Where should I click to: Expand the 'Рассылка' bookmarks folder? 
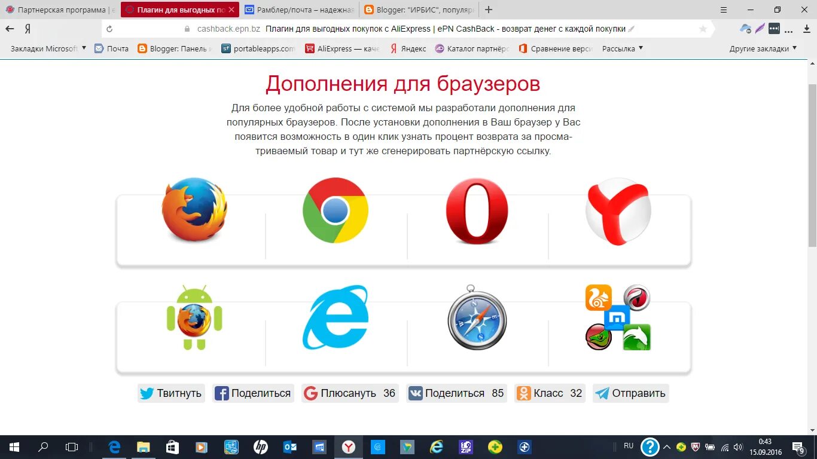623,48
